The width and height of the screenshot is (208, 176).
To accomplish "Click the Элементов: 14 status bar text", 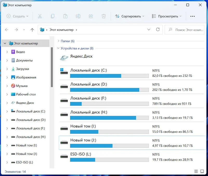I will (15, 172).
